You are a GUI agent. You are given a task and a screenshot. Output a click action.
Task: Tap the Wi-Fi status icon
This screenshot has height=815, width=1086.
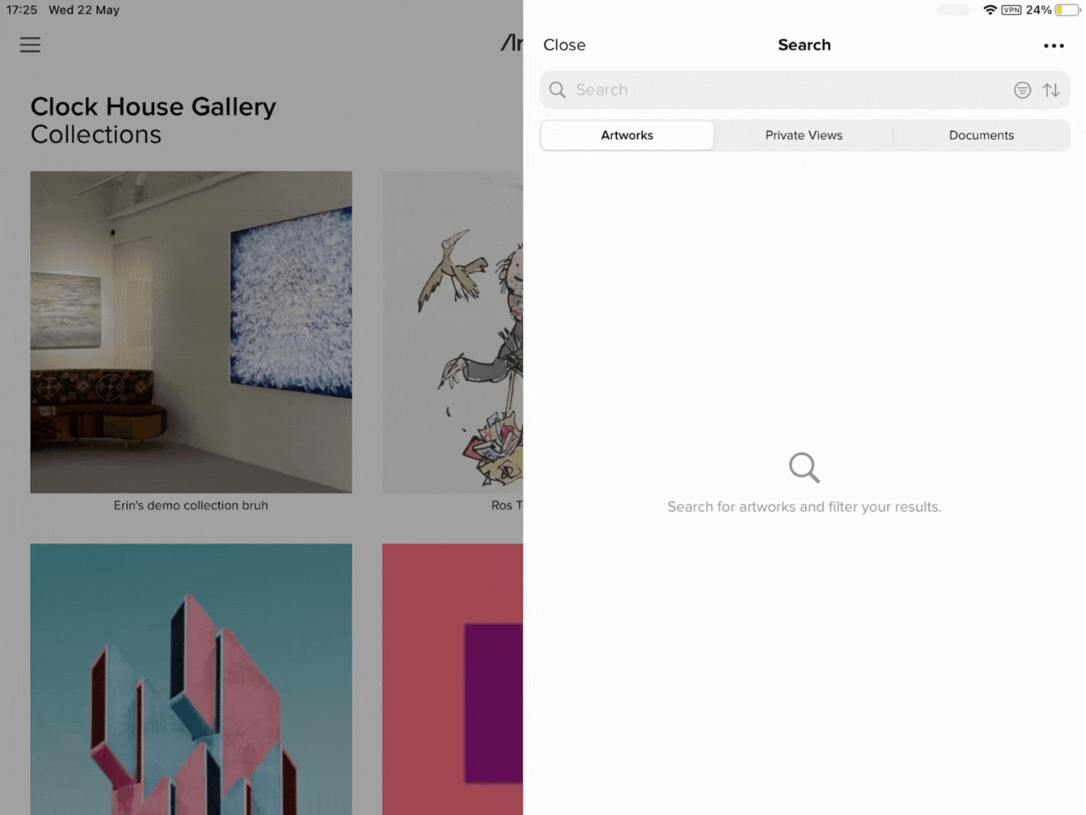pos(990,11)
